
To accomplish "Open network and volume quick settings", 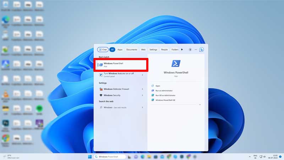I will click(263, 156).
